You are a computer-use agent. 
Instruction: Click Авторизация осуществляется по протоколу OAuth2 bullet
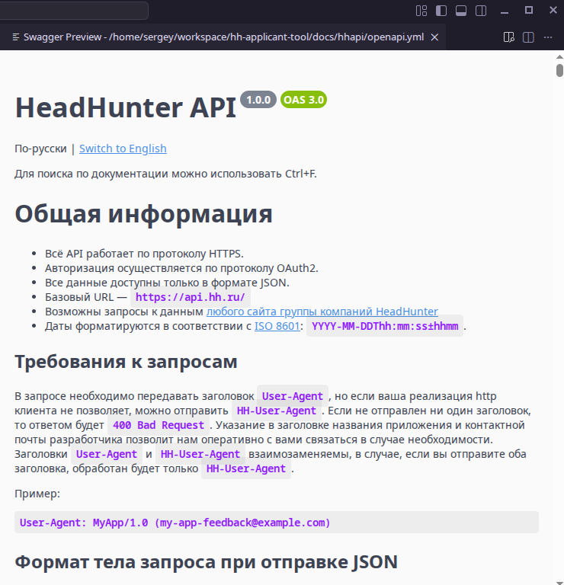pyautogui.click(x=182, y=268)
